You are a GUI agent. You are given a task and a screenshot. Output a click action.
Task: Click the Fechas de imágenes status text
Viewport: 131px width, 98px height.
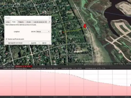click(x=87, y=64)
